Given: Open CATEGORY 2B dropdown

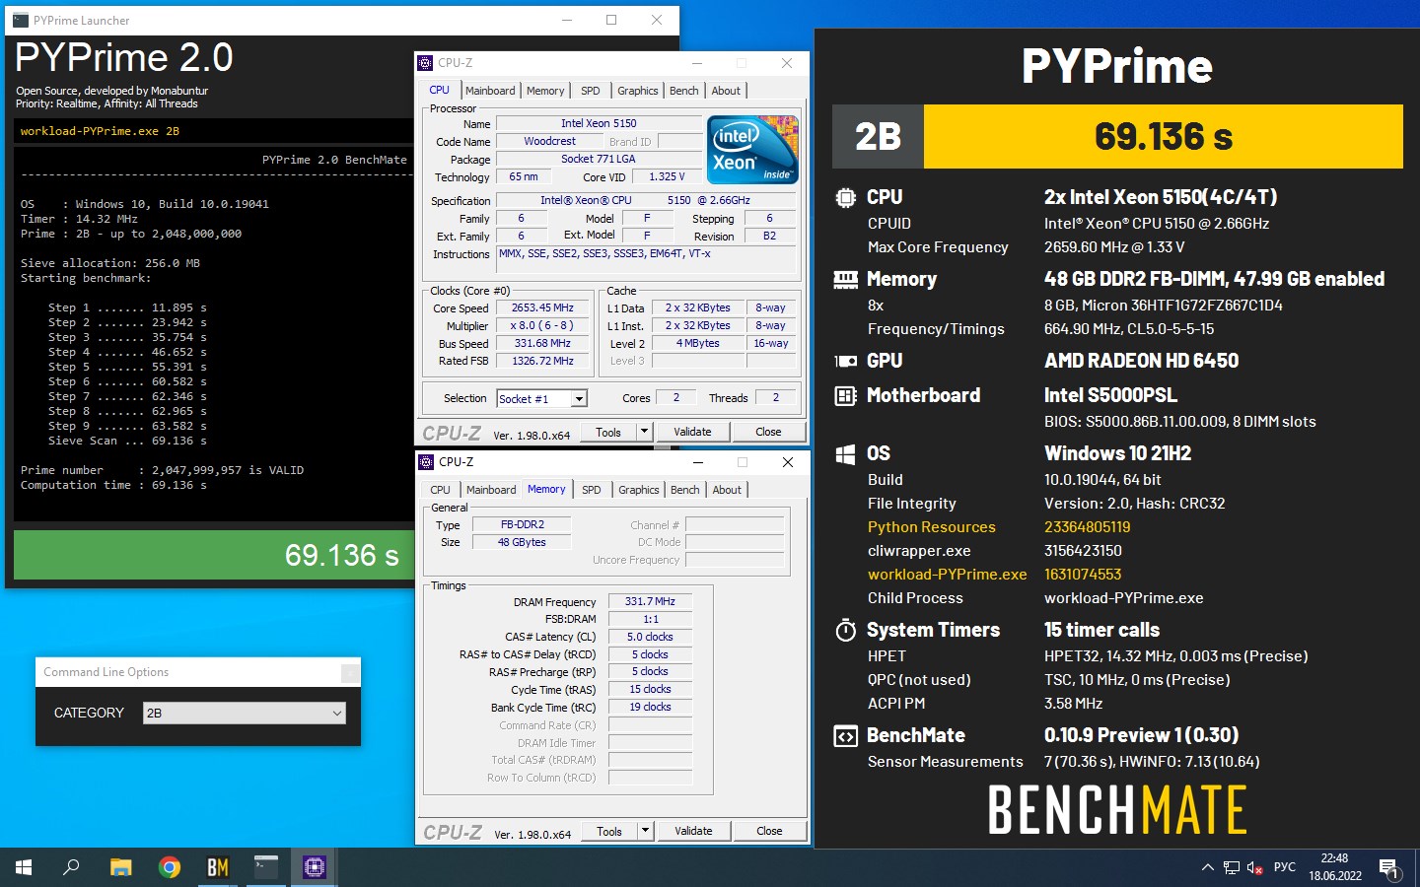Looking at the screenshot, I should pyautogui.click(x=245, y=713).
